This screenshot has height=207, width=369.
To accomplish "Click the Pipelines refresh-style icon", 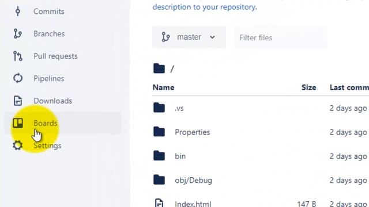I will tap(18, 78).
